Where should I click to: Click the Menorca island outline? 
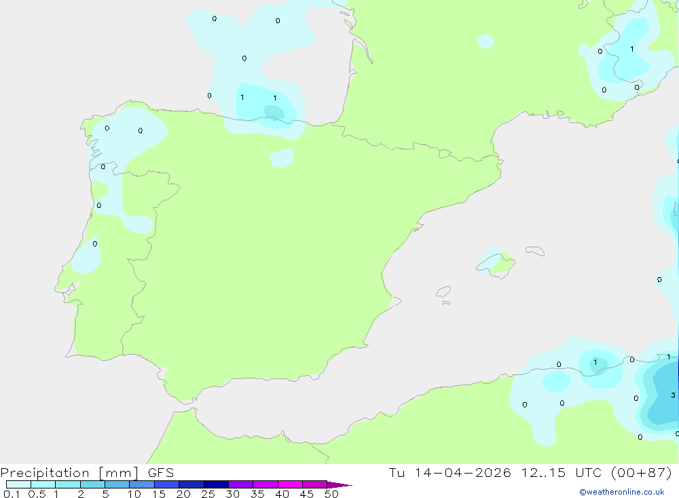point(535,251)
